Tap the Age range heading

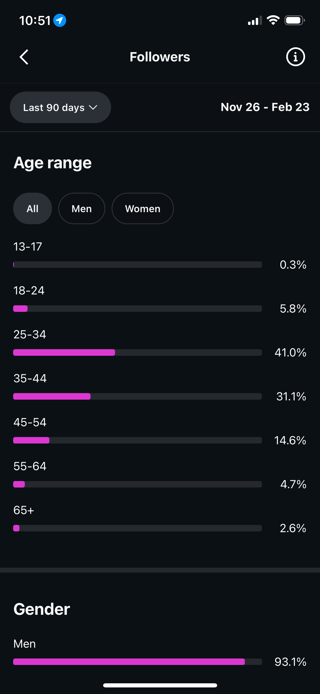(53, 163)
